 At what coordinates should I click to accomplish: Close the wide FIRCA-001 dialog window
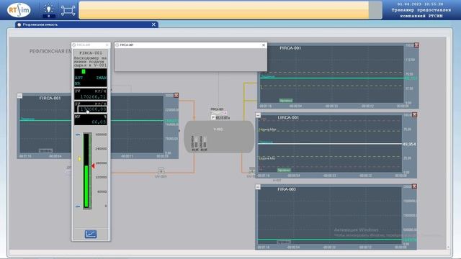[264, 45]
